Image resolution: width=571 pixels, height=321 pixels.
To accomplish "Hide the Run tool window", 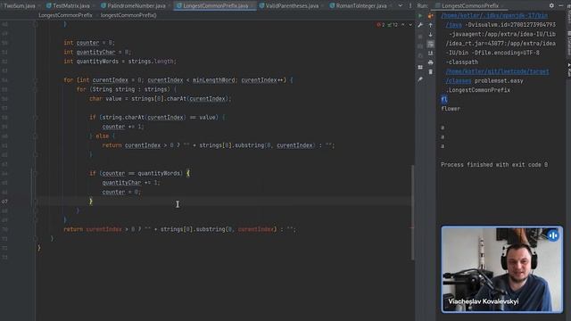I will pyautogui.click(x=561, y=5).
